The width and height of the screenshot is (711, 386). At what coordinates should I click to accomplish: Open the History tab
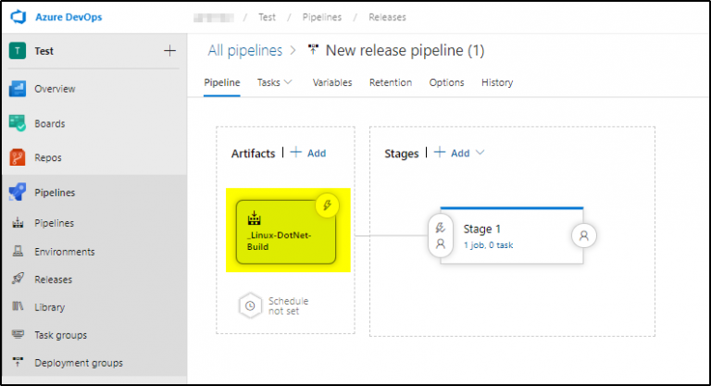497,82
